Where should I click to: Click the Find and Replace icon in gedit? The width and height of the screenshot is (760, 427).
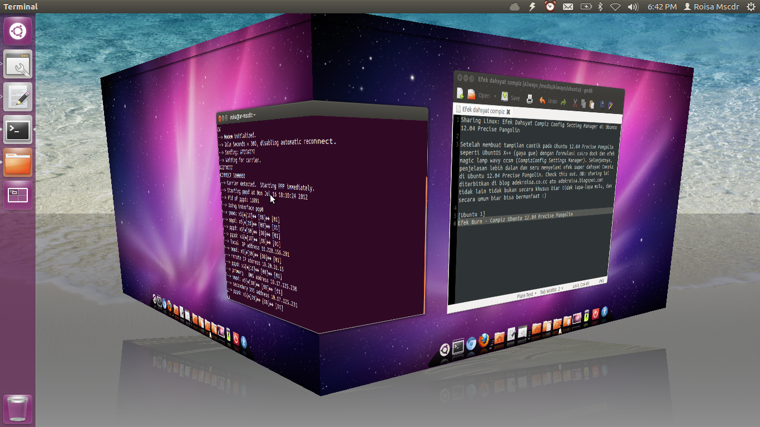click(610, 106)
